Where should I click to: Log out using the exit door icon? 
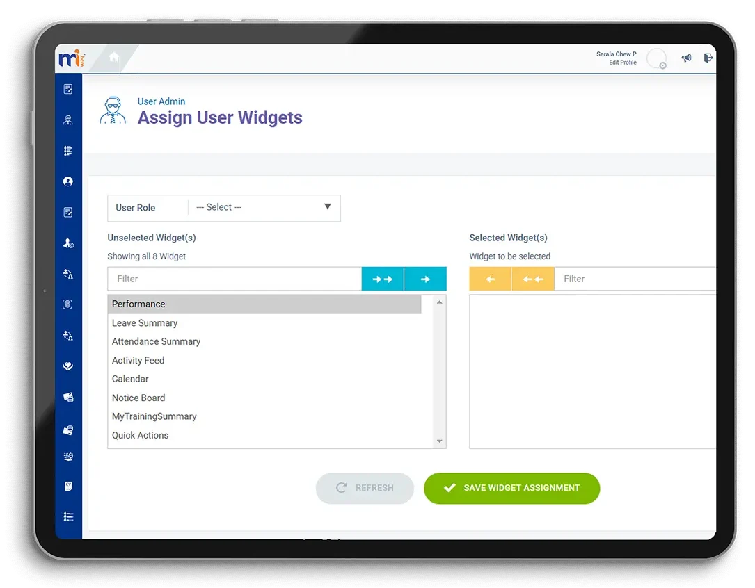click(708, 58)
